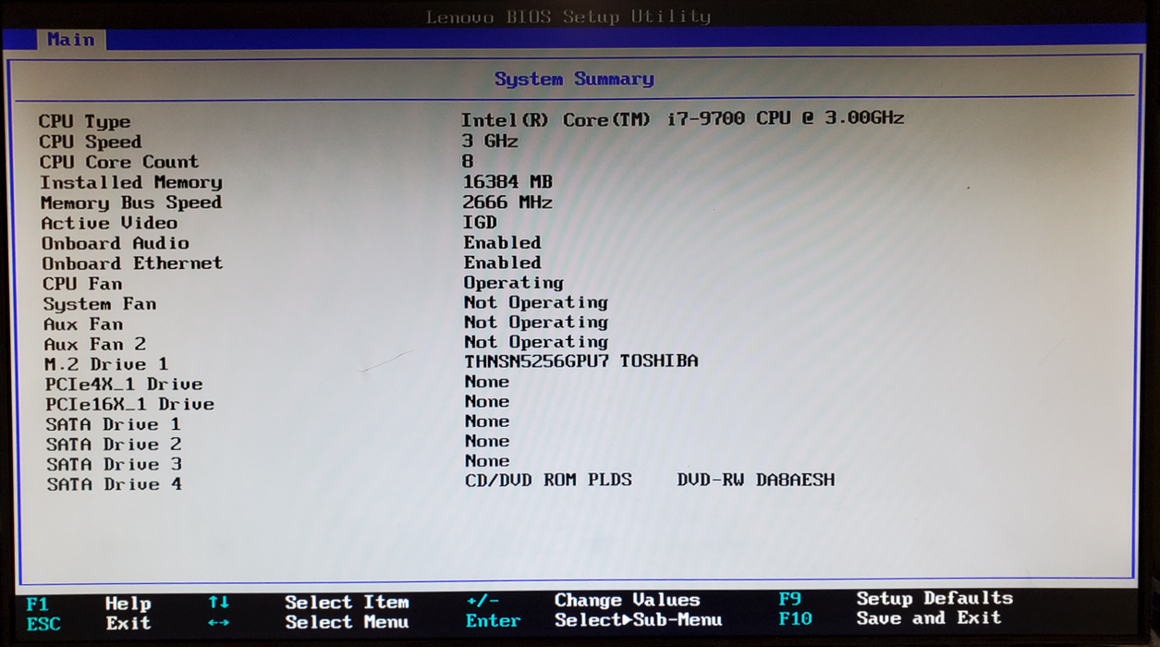The image size is (1160, 647).
Task: Click the Change Values footer label
Action: [628, 601]
